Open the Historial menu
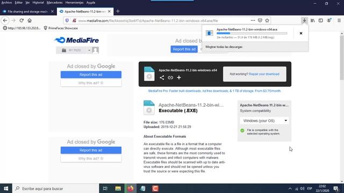The height and width of the screenshot is (193, 344). [x=38, y=3]
